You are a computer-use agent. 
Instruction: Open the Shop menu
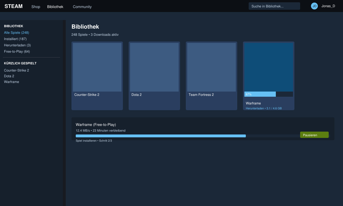[x=36, y=7]
